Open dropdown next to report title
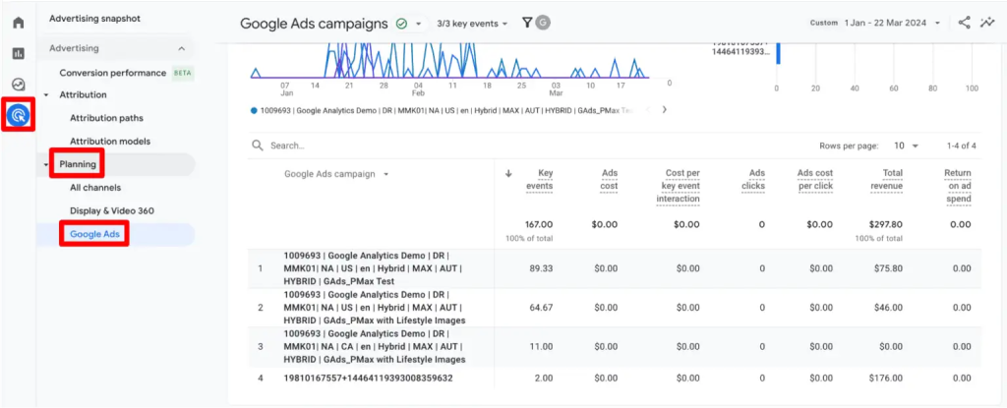The image size is (1007, 408). (419, 24)
